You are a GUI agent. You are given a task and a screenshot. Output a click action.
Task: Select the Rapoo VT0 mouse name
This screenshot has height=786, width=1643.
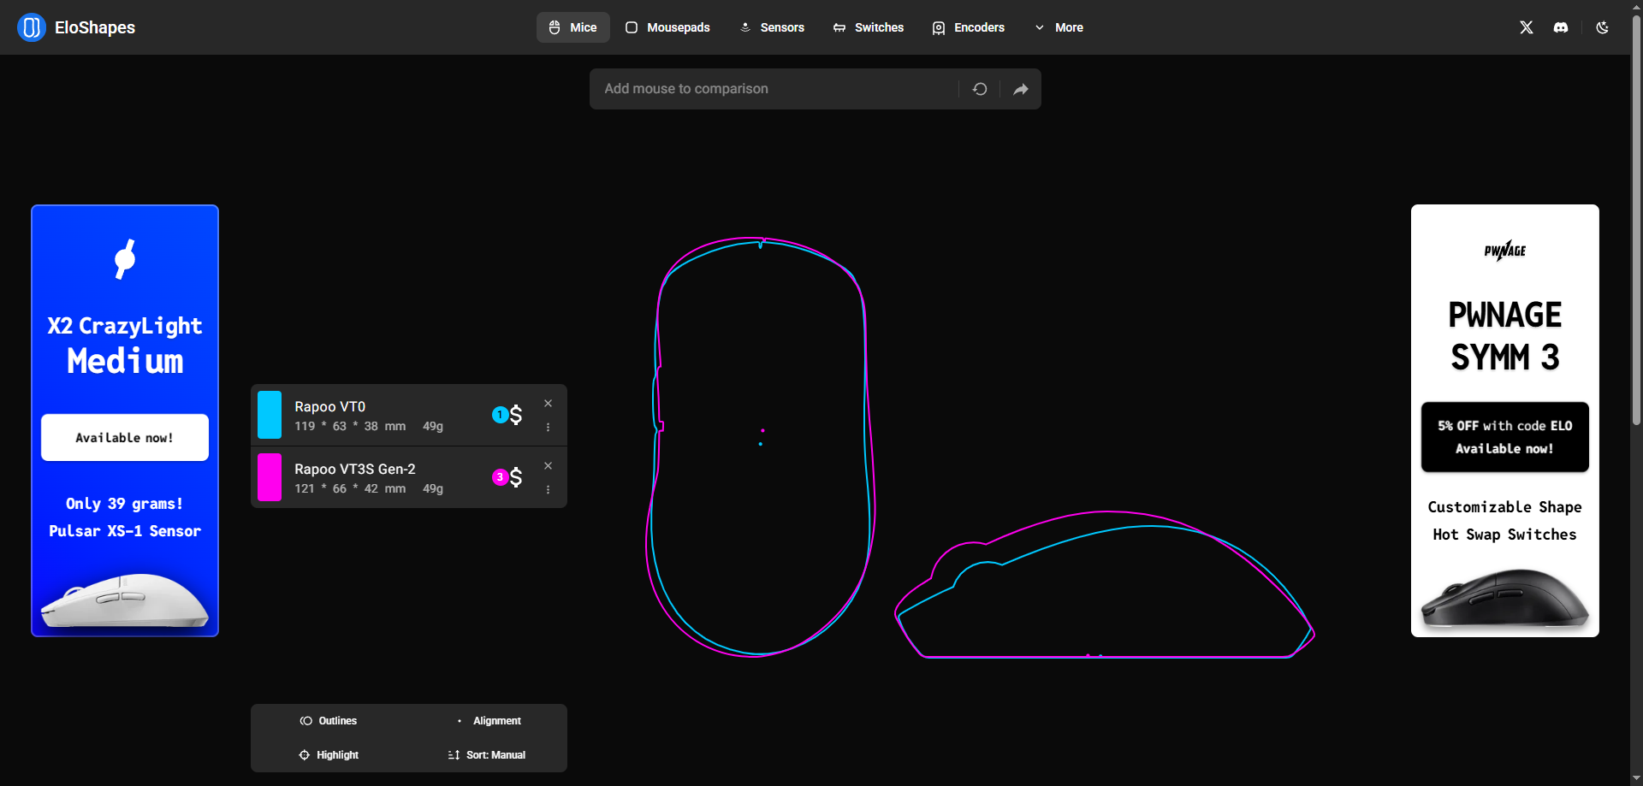[330, 406]
